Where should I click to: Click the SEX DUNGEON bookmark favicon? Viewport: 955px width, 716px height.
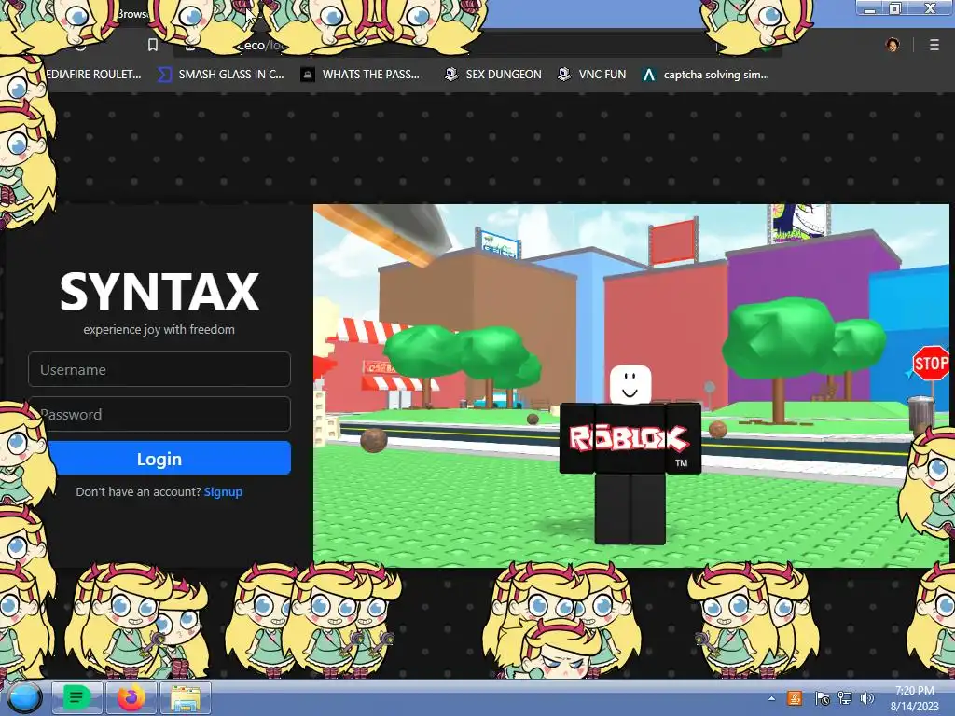pos(451,75)
